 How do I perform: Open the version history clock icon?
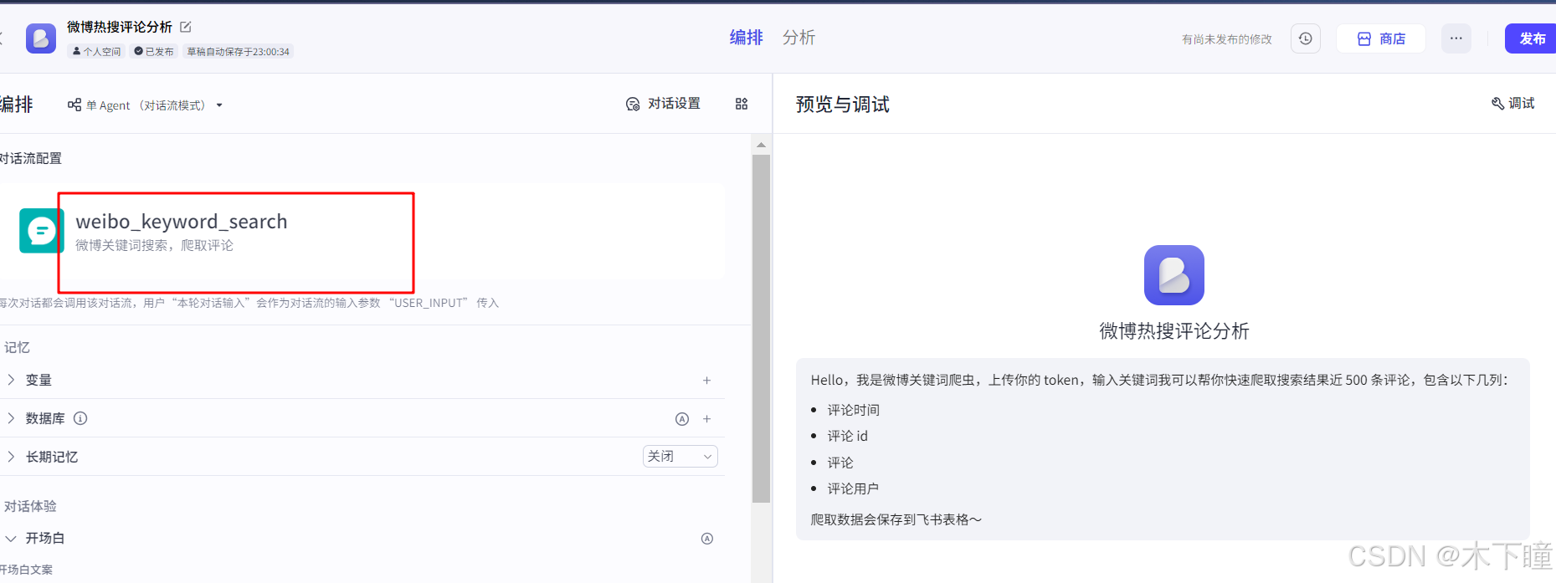[1306, 38]
